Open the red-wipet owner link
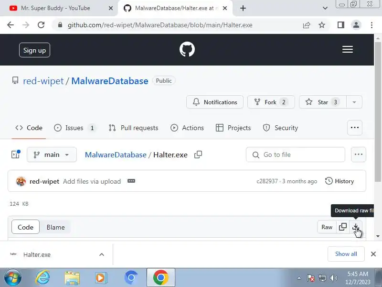Viewport: 382px width, 287px height. pyautogui.click(x=43, y=81)
